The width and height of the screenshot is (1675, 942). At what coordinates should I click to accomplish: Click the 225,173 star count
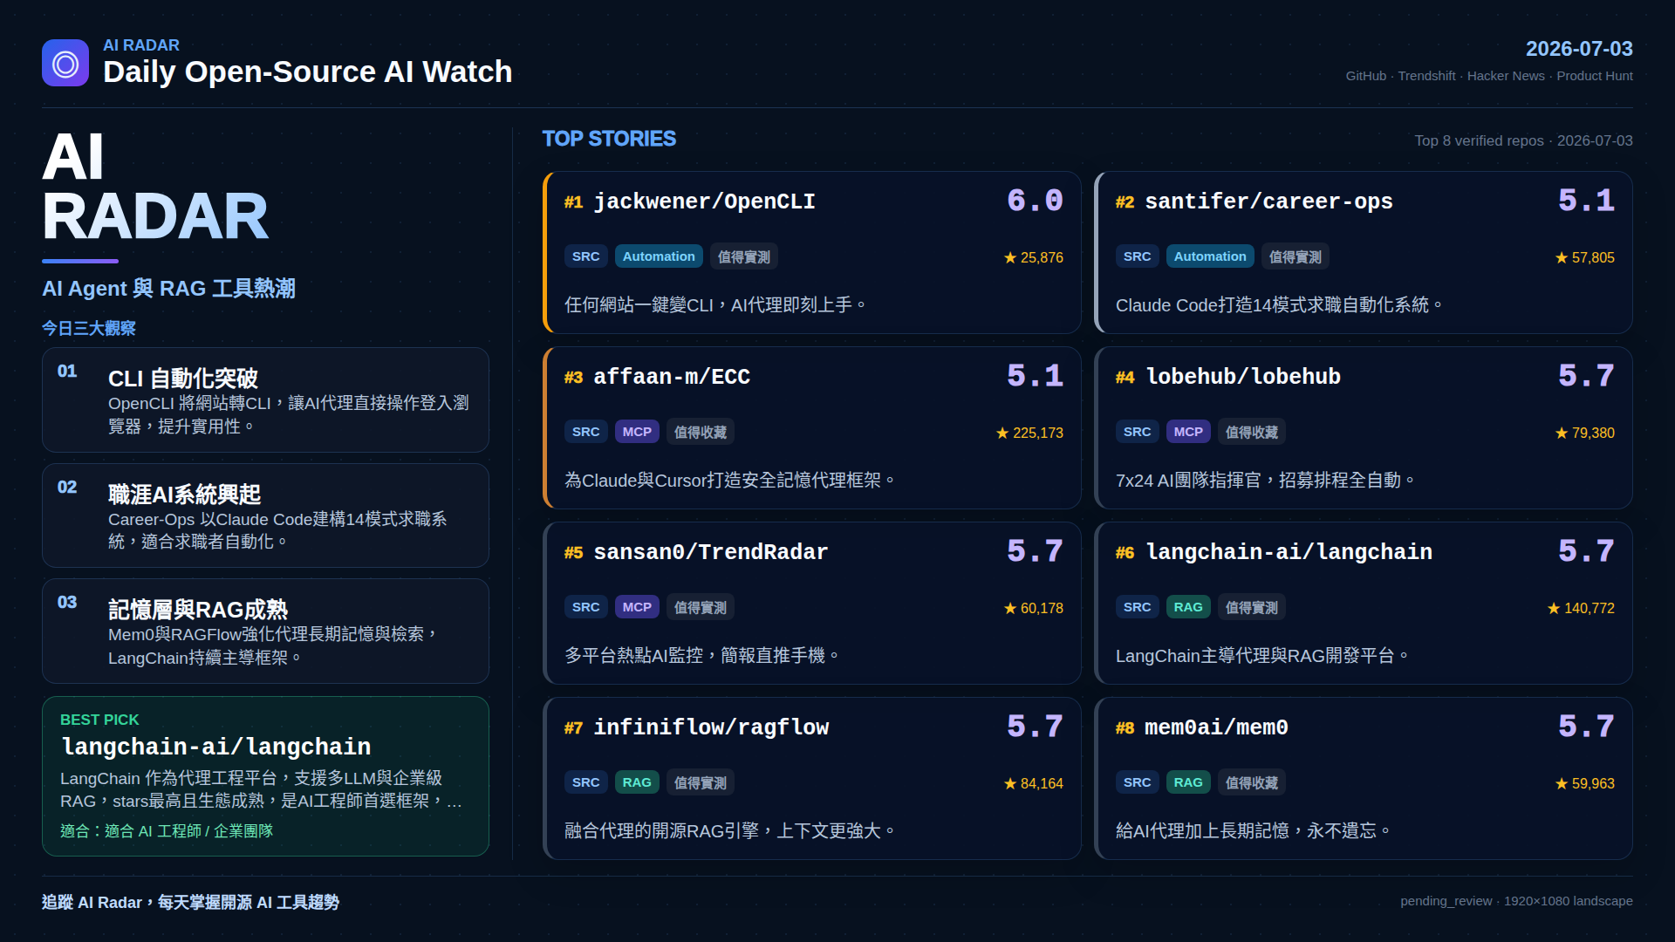(1029, 433)
